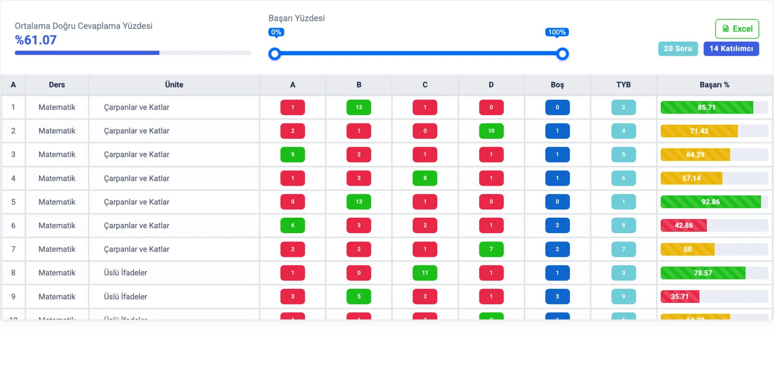Click green C badge 8 in row 4
Viewport: 774px width, 386px height.
(x=425, y=178)
